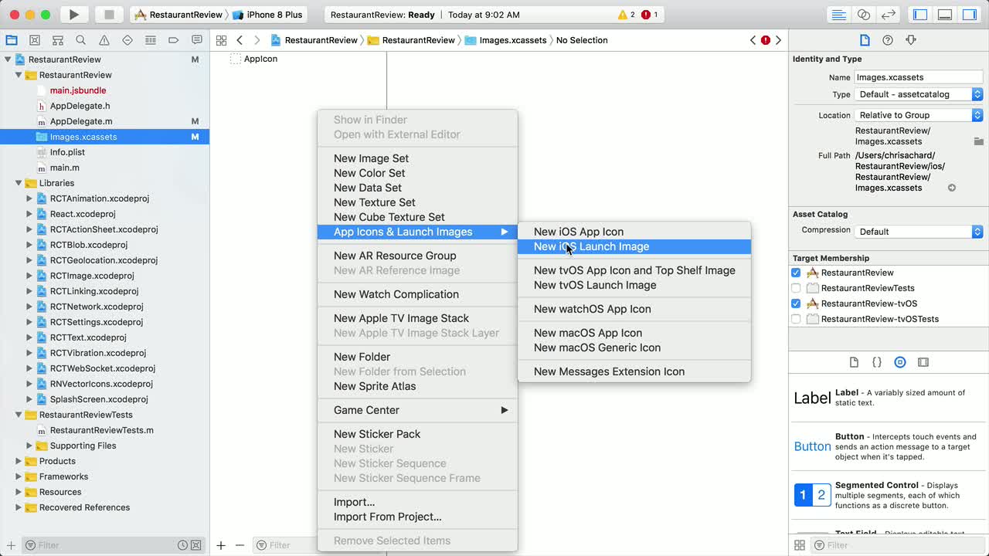Toggle the Utilities panel visibility
The height and width of the screenshot is (556, 989).
click(x=969, y=15)
